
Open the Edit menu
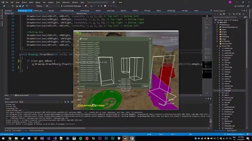click(x=12, y=2)
